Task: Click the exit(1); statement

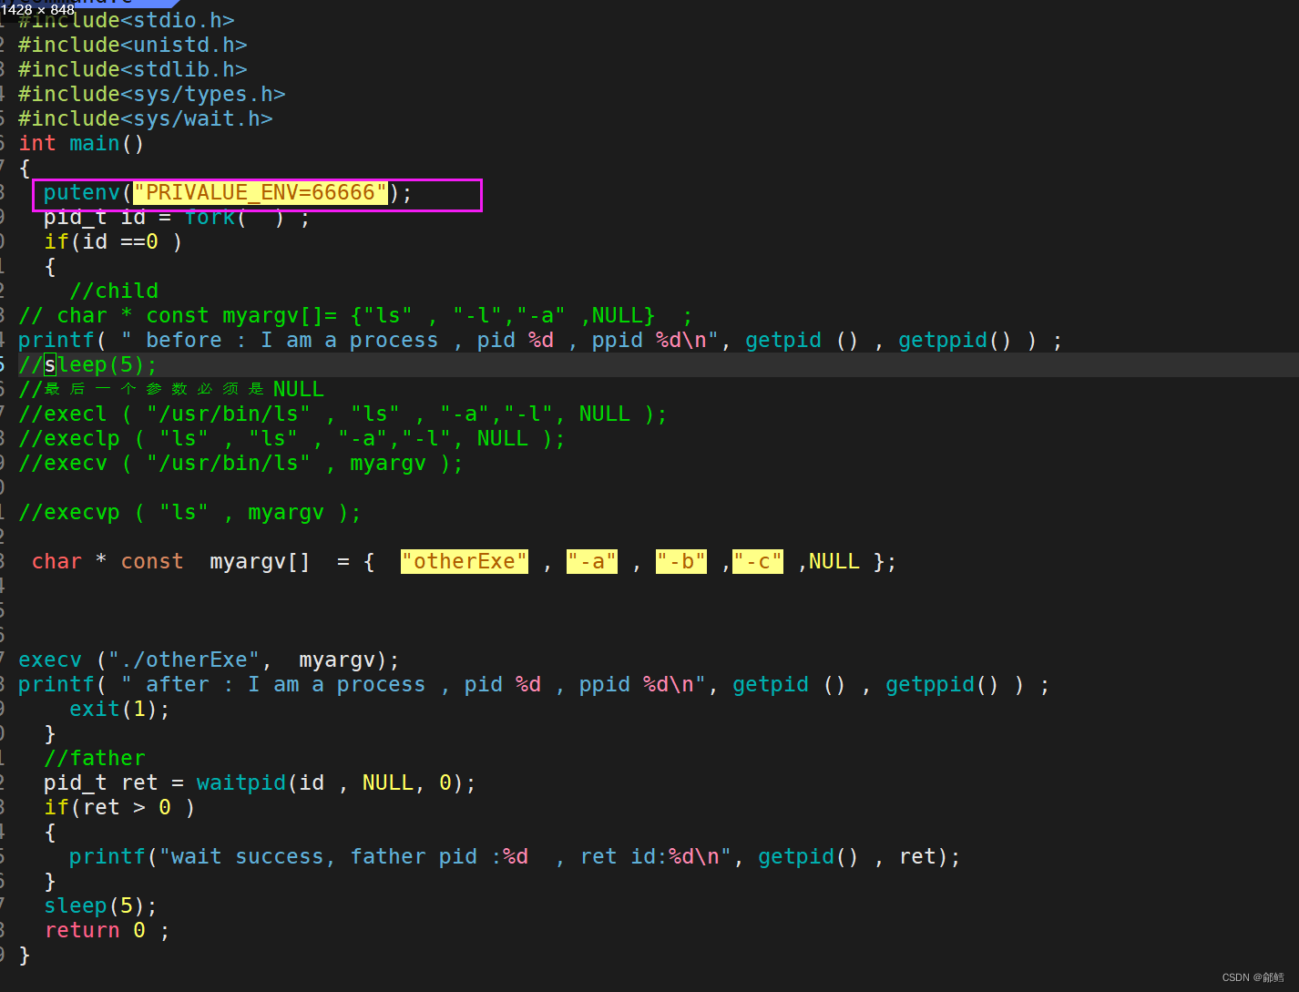Action: pyautogui.click(x=119, y=709)
